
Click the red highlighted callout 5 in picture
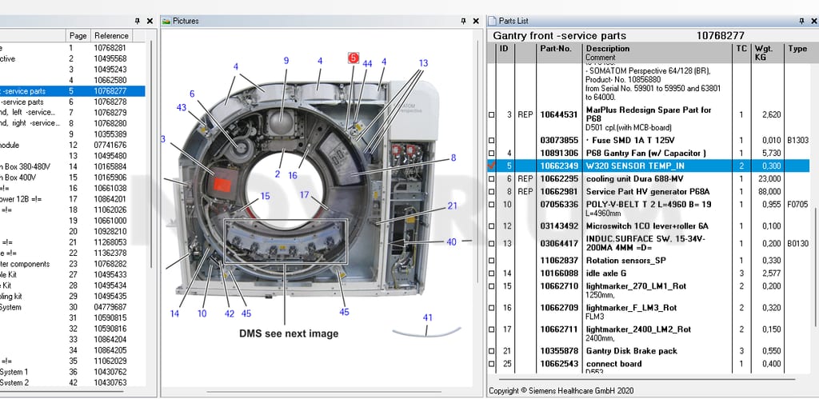tap(354, 58)
